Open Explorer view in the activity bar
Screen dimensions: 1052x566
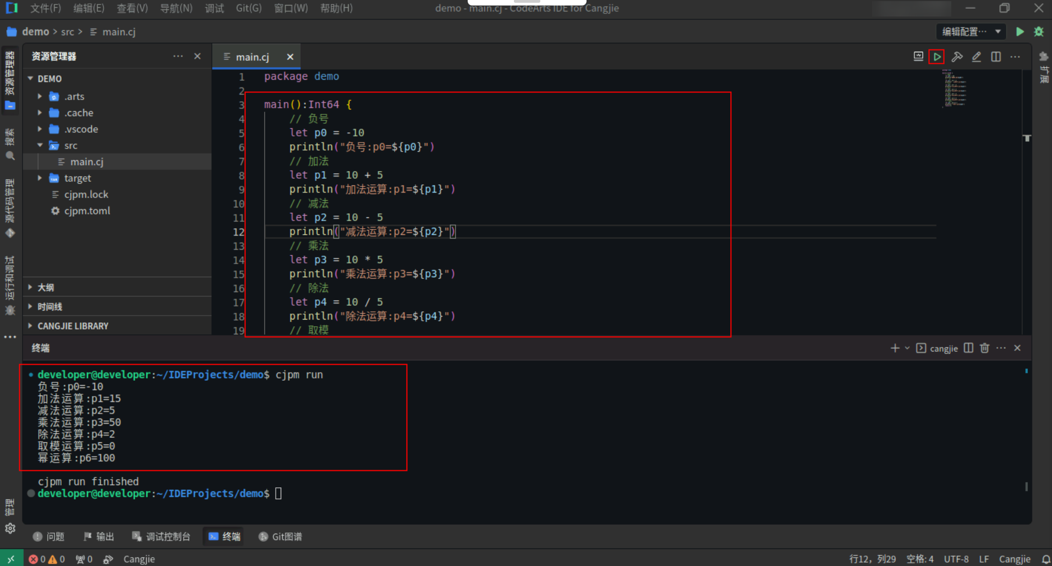[x=10, y=80]
